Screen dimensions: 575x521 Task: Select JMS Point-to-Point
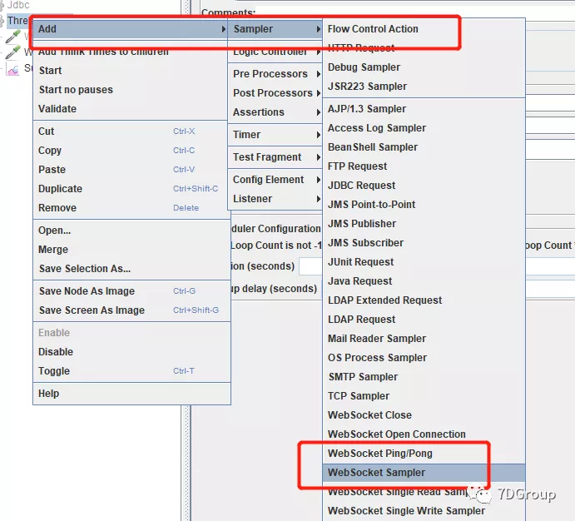[371, 205]
